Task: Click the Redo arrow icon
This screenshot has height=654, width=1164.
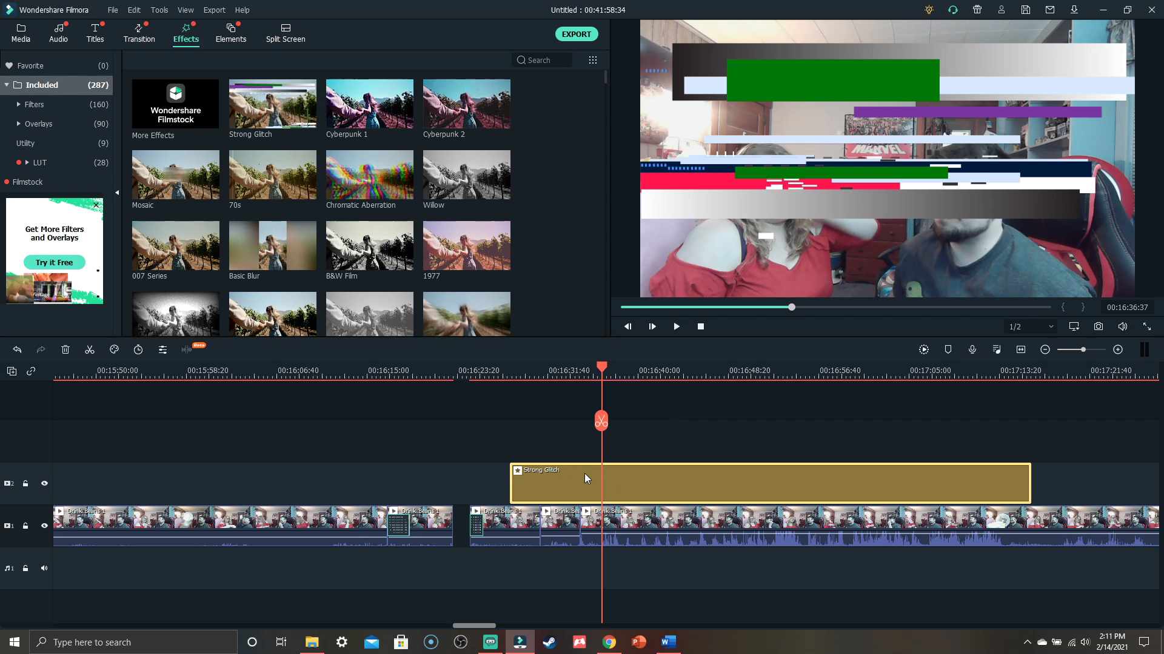Action: pos(41,350)
